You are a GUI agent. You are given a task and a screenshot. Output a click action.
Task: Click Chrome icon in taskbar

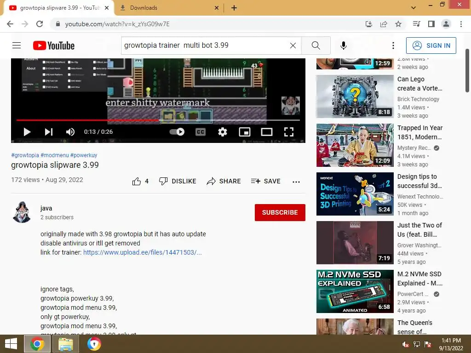coord(37,344)
